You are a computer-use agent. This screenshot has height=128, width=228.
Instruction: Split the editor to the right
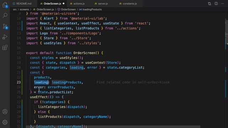click(216, 4)
